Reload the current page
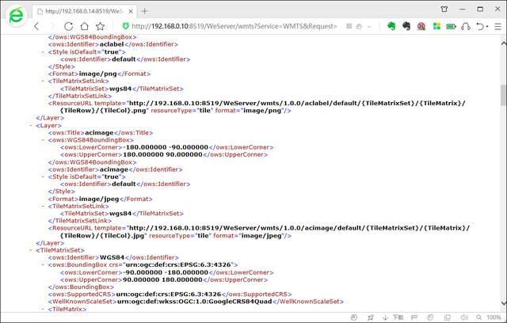This screenshot has width=507, height=323. coord(68,26)
